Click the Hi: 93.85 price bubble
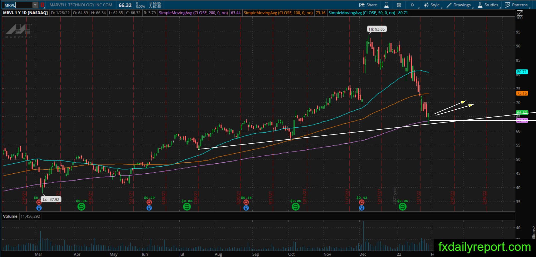This screenshot has width=536, height=257. [x=377, y=29]
